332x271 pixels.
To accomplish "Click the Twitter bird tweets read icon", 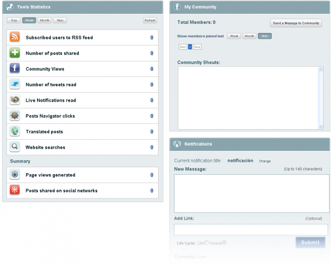I will click(15, 84).
